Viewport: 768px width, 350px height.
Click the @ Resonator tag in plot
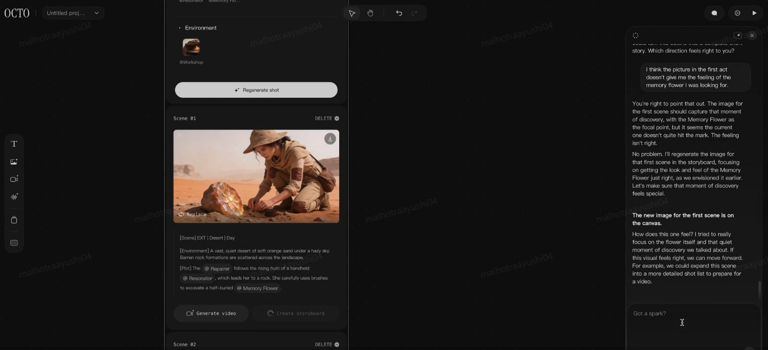click(197, 278)
